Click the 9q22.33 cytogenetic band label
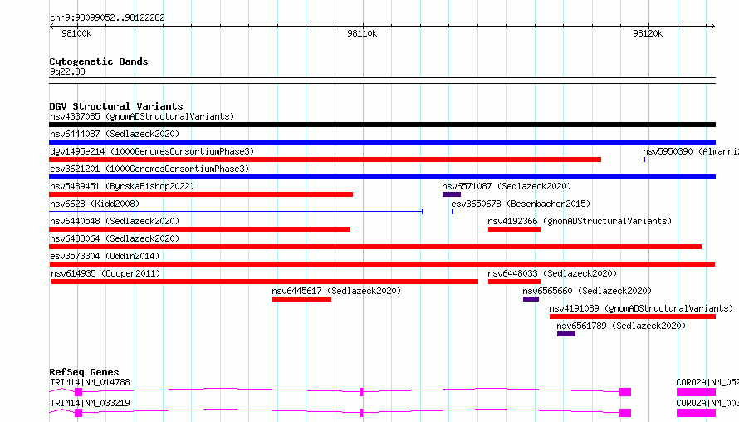Screen dimensions: 739x422 67,71
